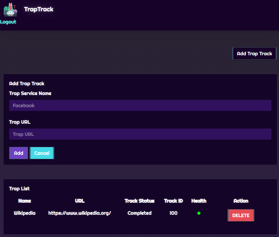279x237 pixels.
Task: Click the Track Status column header
Action: point(139,201)
